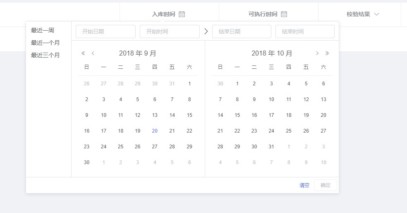Jump to next year with double-right arrow
Screen dimensions: 407x213
327,53
